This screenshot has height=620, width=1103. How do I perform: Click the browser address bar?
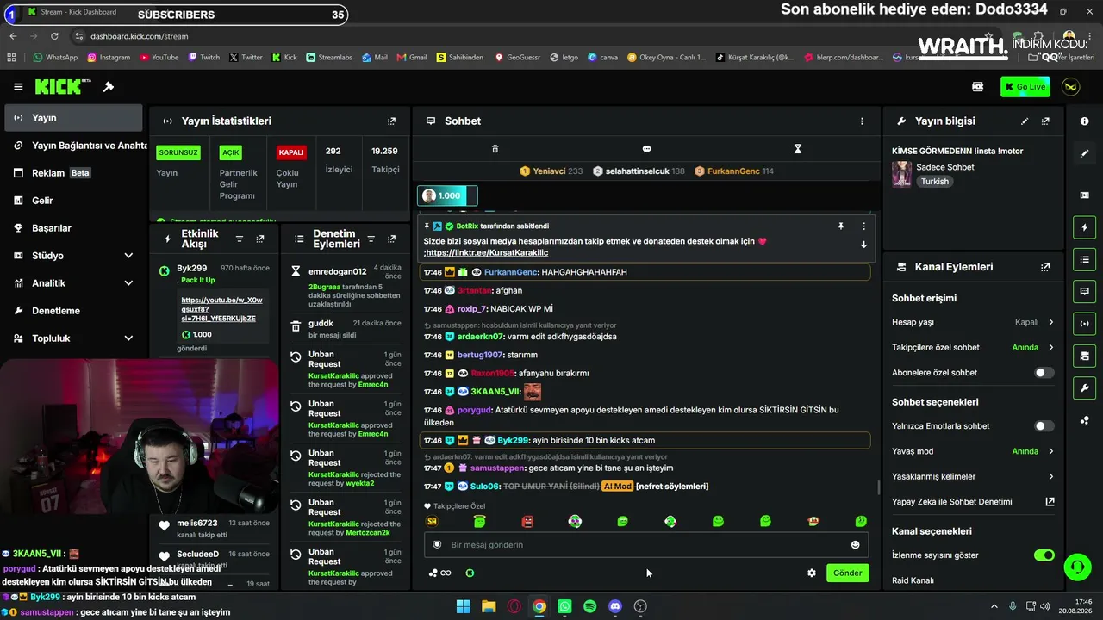pos(517,36)
